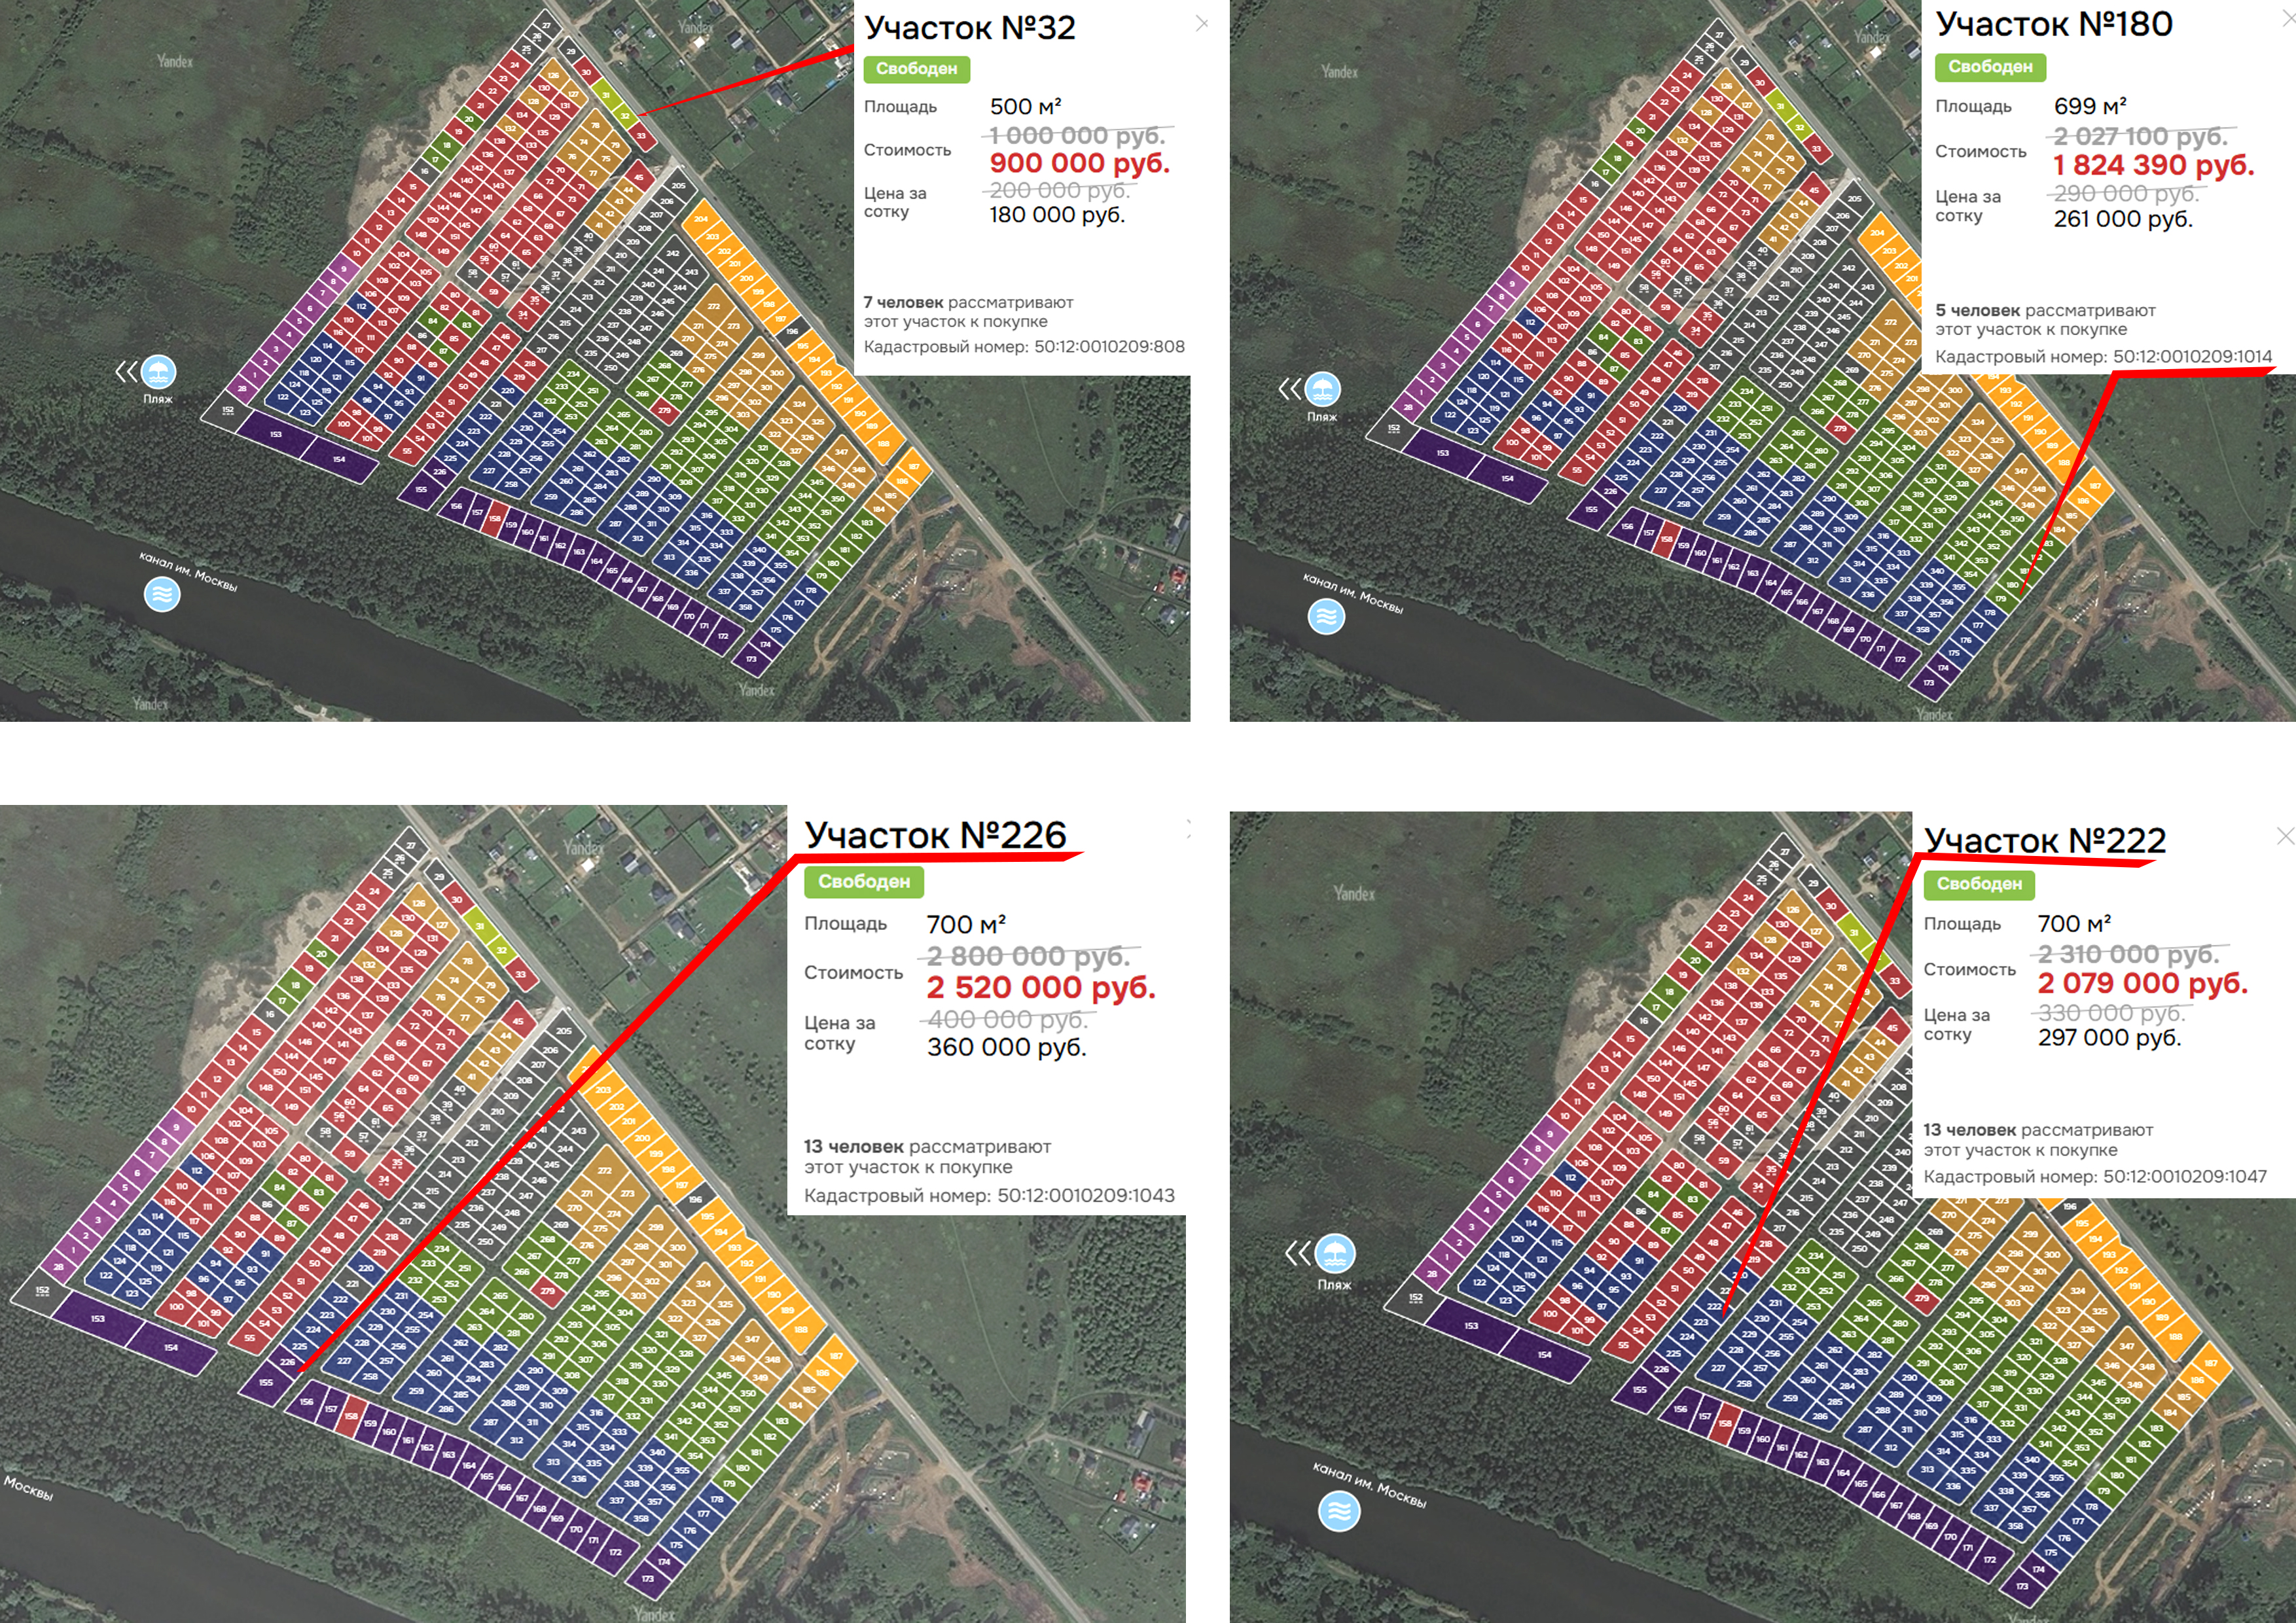Viewport: 2296px width, 1623px height.
Task: Click the Участок №180 heading
Action: [2053, 23]
